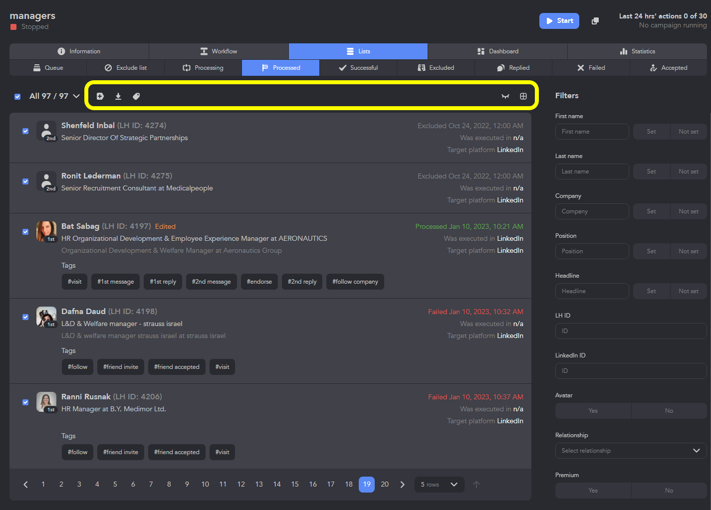This screenshot has width=711, height=510.
Task: Go to previous page with left chevron
Action: pyautogui.click(x=25, y=484)
